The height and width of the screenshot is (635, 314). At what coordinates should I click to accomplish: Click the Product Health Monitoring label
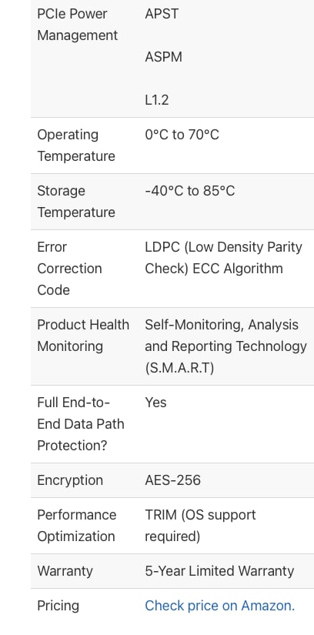pyautogui.click(x=83, y=336)
